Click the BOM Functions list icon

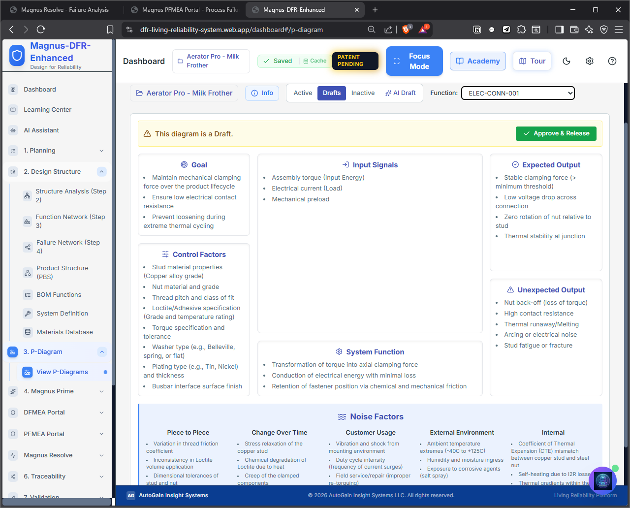coord(28,295)
